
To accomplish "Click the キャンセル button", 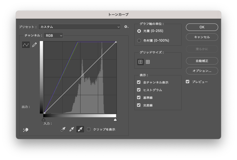I will point(202,37).
